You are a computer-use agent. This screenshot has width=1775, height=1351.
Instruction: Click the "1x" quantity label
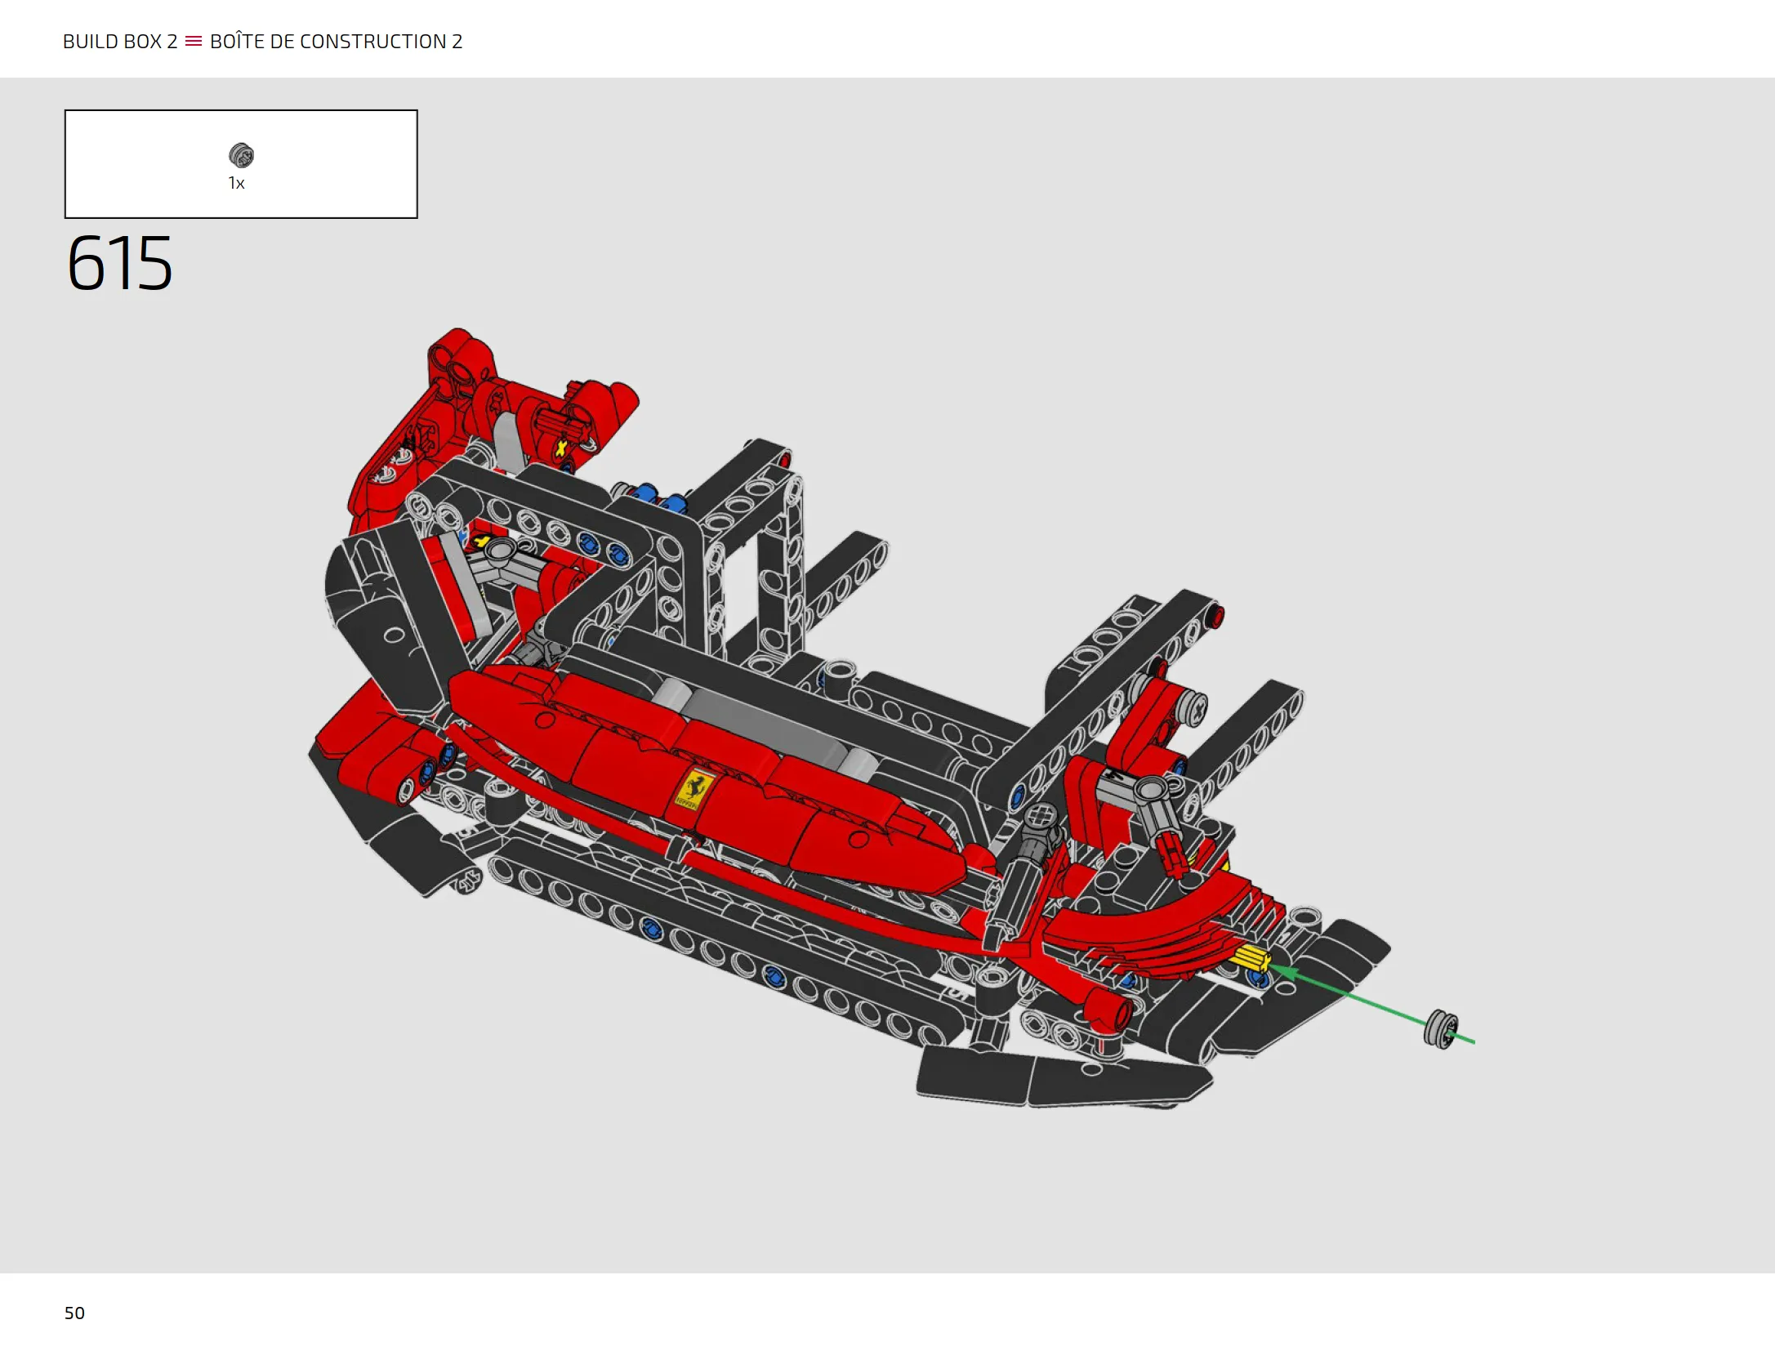236,183
